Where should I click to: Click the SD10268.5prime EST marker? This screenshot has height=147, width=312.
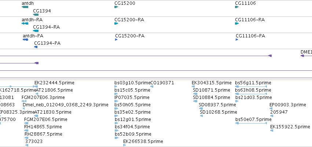point(201,116)
